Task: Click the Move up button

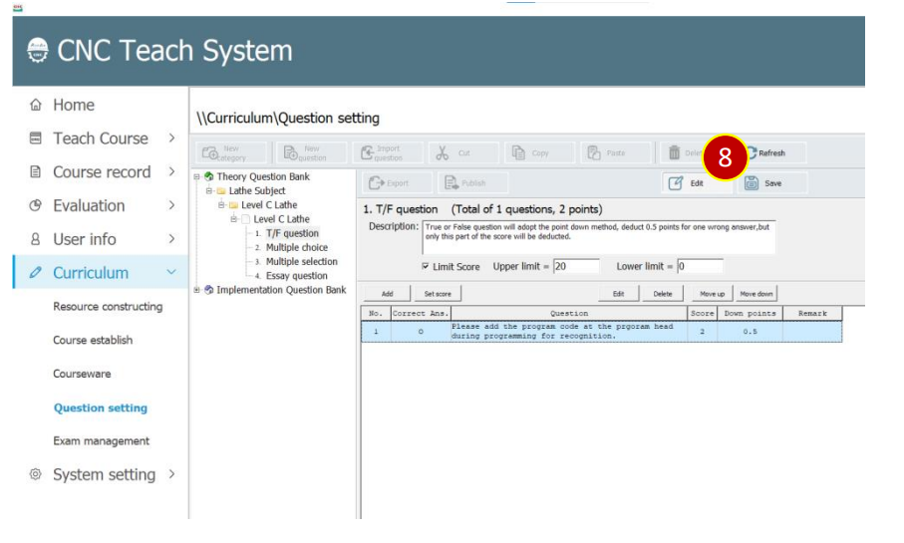Action: (x=712, y=293)
